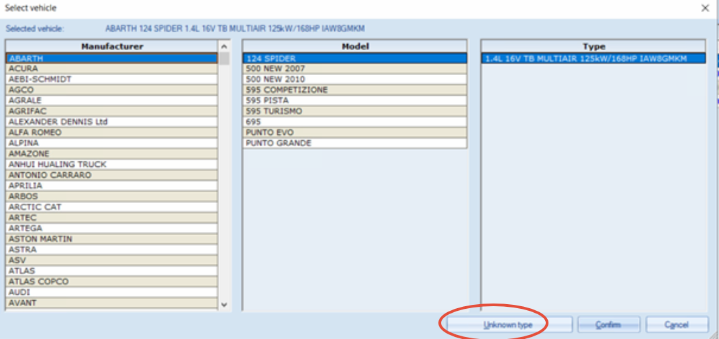Select ASTON MARTIN manufacturer
The height and width of the screenshot is (339, 719).
coord(112,239)
